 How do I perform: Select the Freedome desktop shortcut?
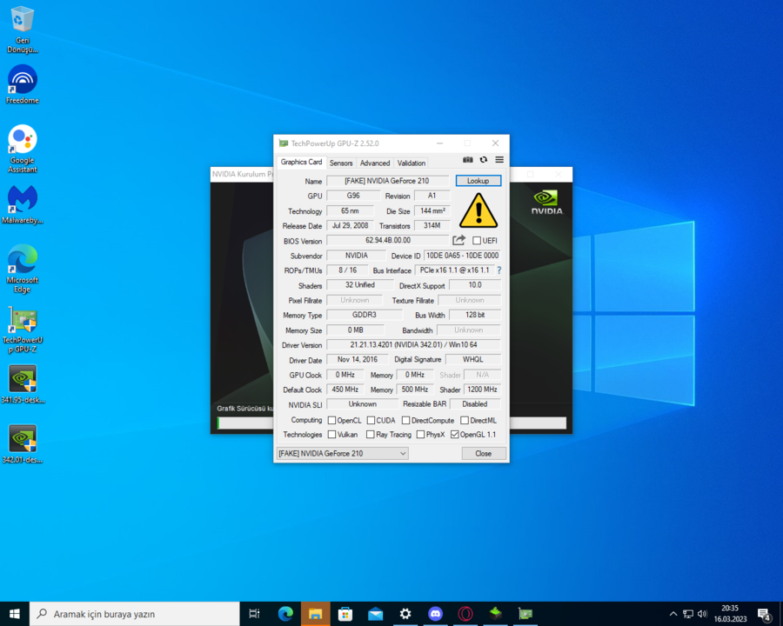[x=23, y=84]
